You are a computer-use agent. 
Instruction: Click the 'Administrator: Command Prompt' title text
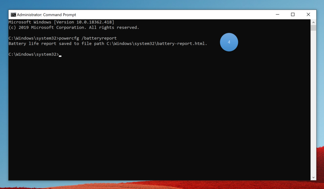click(47, 15)
